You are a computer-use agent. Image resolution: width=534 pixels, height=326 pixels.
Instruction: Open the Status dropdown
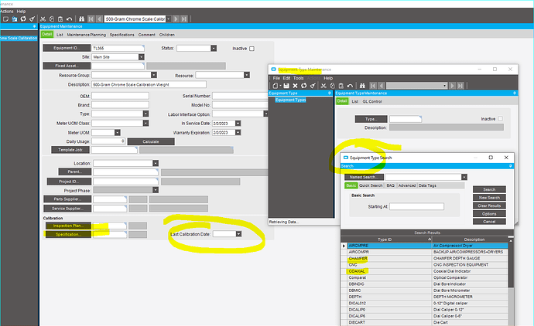click(214, 48)
